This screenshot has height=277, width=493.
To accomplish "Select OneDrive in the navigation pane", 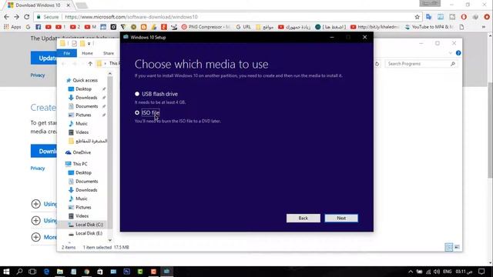I will pos(79,152).
